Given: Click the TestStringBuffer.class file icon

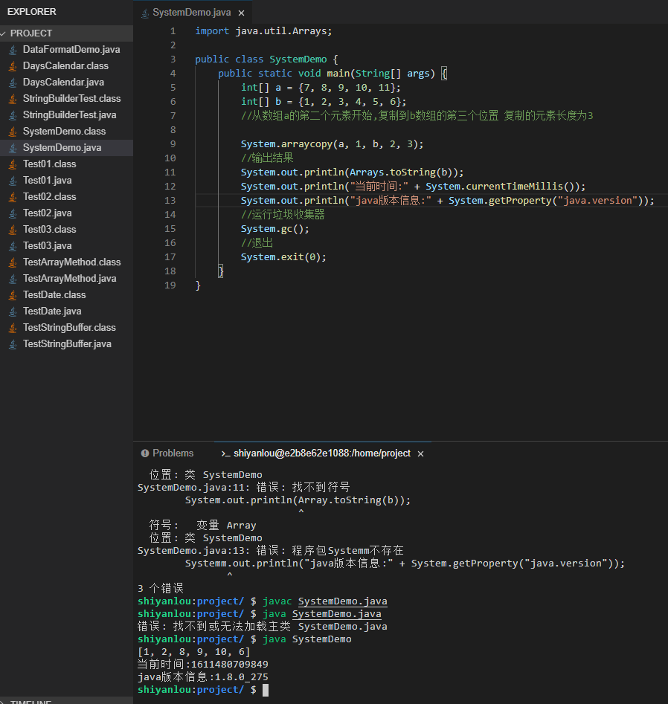Looking at the screenshot, I should coord(13,328).
